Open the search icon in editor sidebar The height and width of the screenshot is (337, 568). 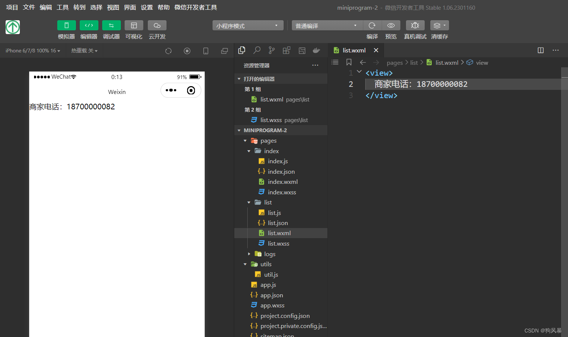coord(257,50)
